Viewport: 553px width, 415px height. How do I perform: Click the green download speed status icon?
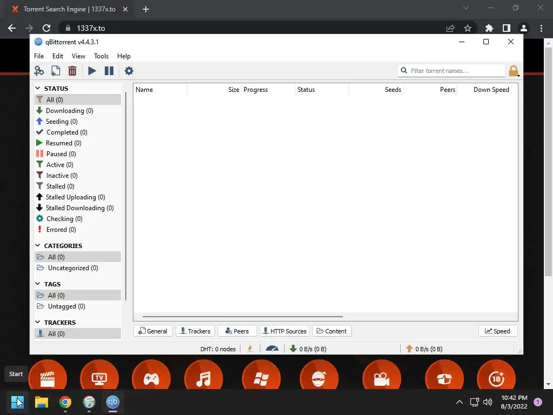pos(293,349)
